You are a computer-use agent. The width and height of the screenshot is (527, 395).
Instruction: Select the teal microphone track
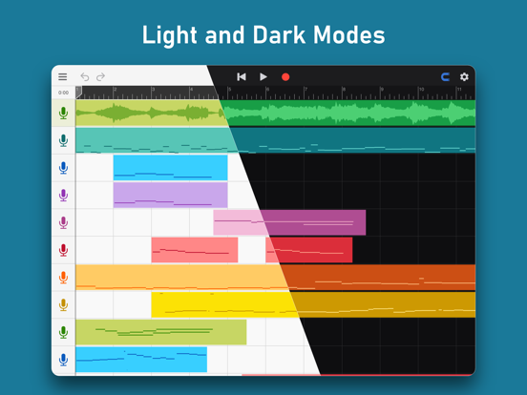64,140
